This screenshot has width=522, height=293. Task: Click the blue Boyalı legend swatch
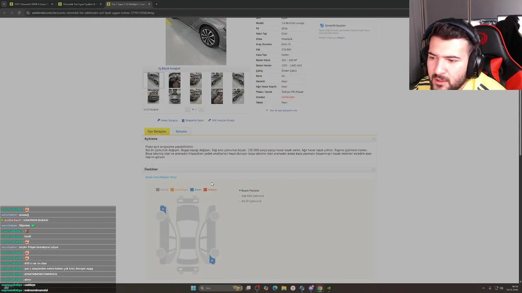click(x=192, y=190)
